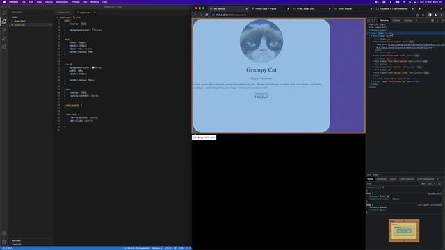
Task: Click the Explorer panel more actions ellipsis
Action: coord(49,12)
